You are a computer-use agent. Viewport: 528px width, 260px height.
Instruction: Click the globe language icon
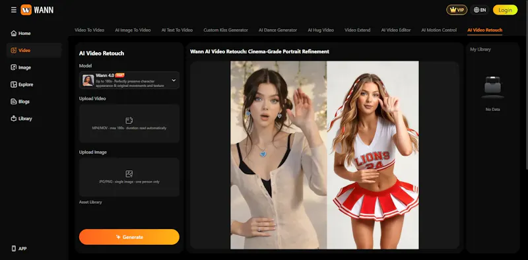[x=476, y=10]
